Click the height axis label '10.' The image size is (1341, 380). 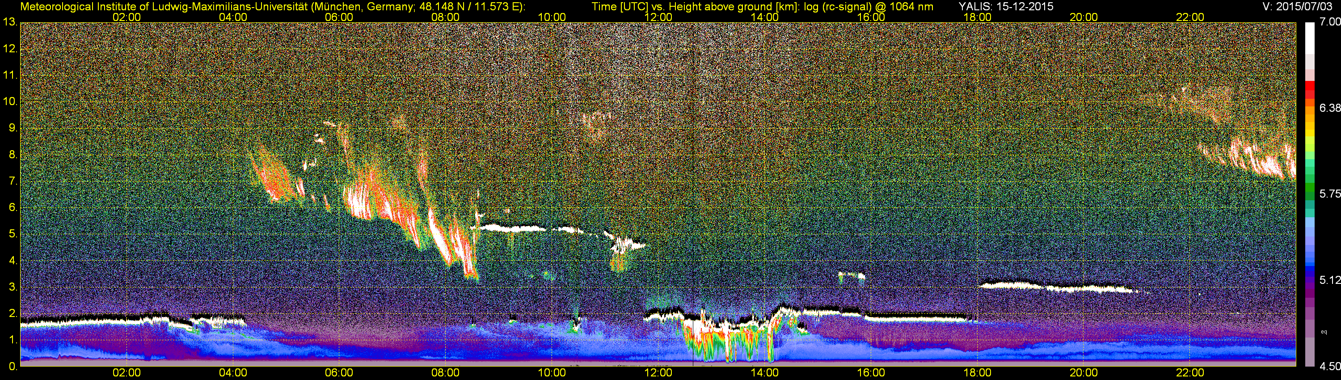point(10,102)
